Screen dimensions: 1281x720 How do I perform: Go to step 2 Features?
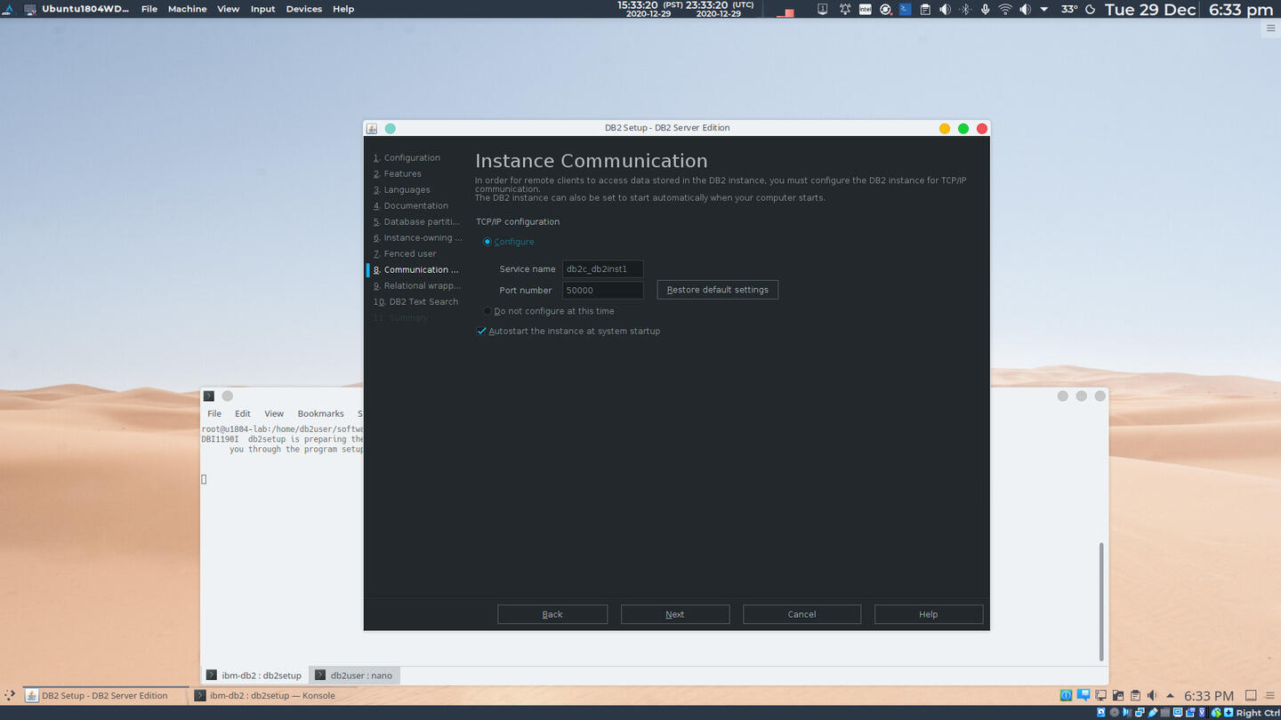397,173
